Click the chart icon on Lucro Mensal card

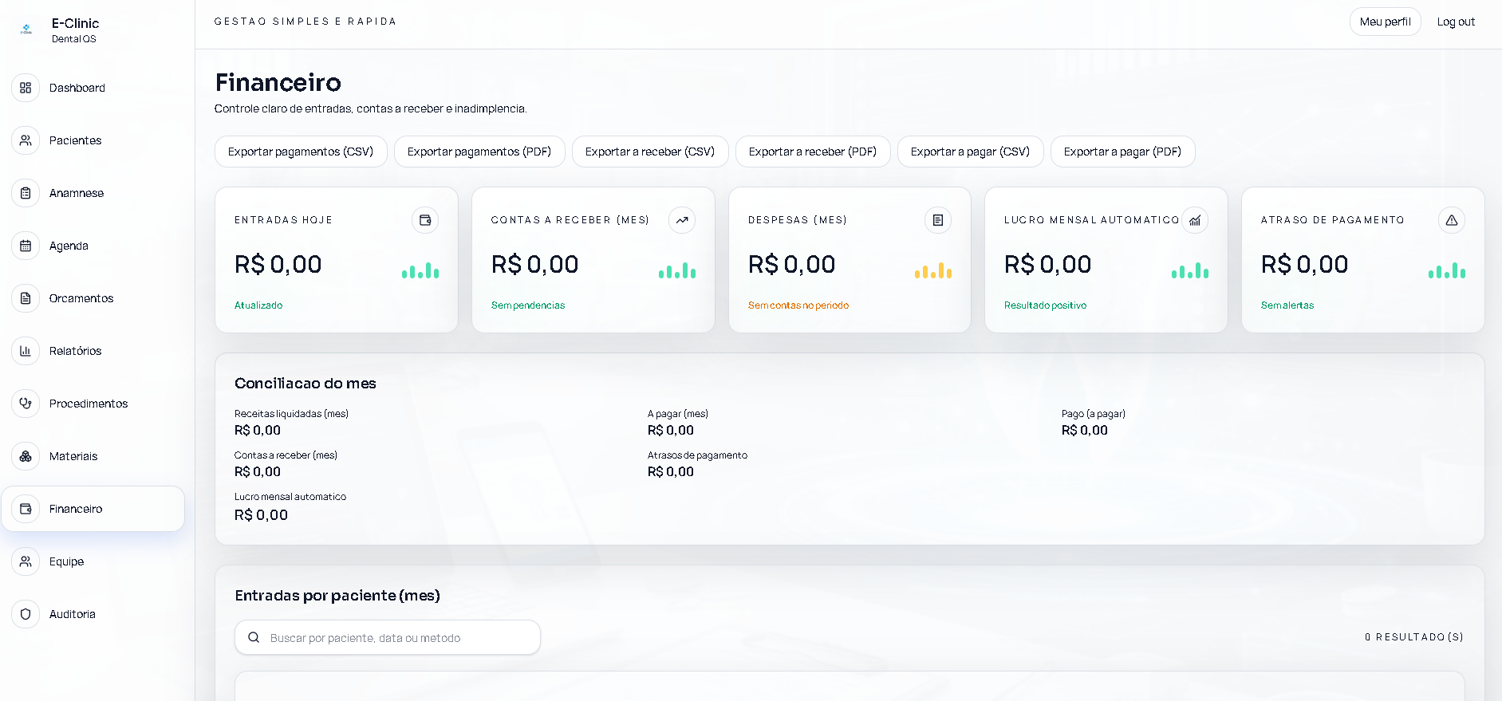1195,220
